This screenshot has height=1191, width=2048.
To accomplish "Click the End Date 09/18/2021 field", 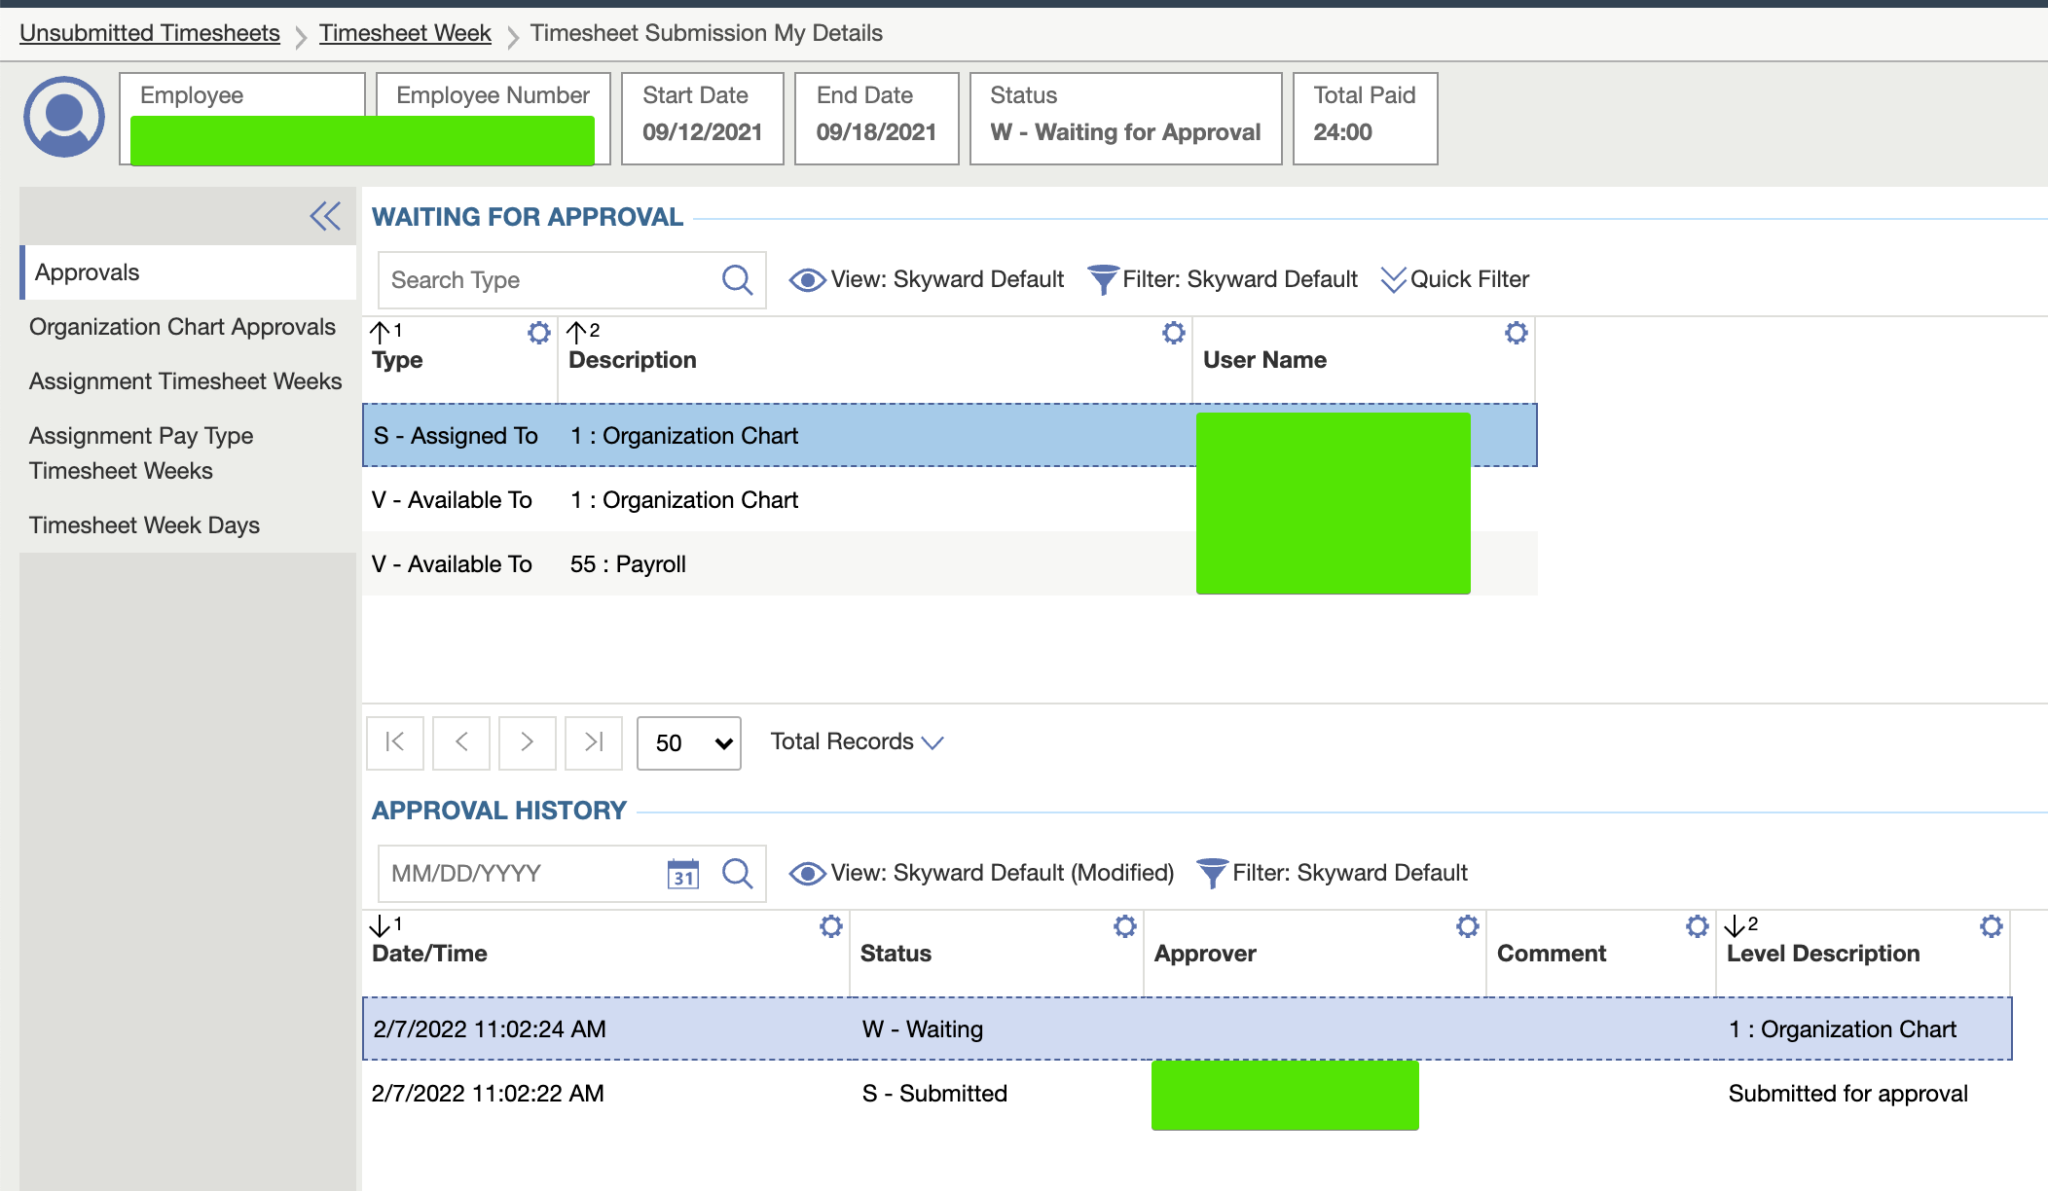I will pos(876,119).
